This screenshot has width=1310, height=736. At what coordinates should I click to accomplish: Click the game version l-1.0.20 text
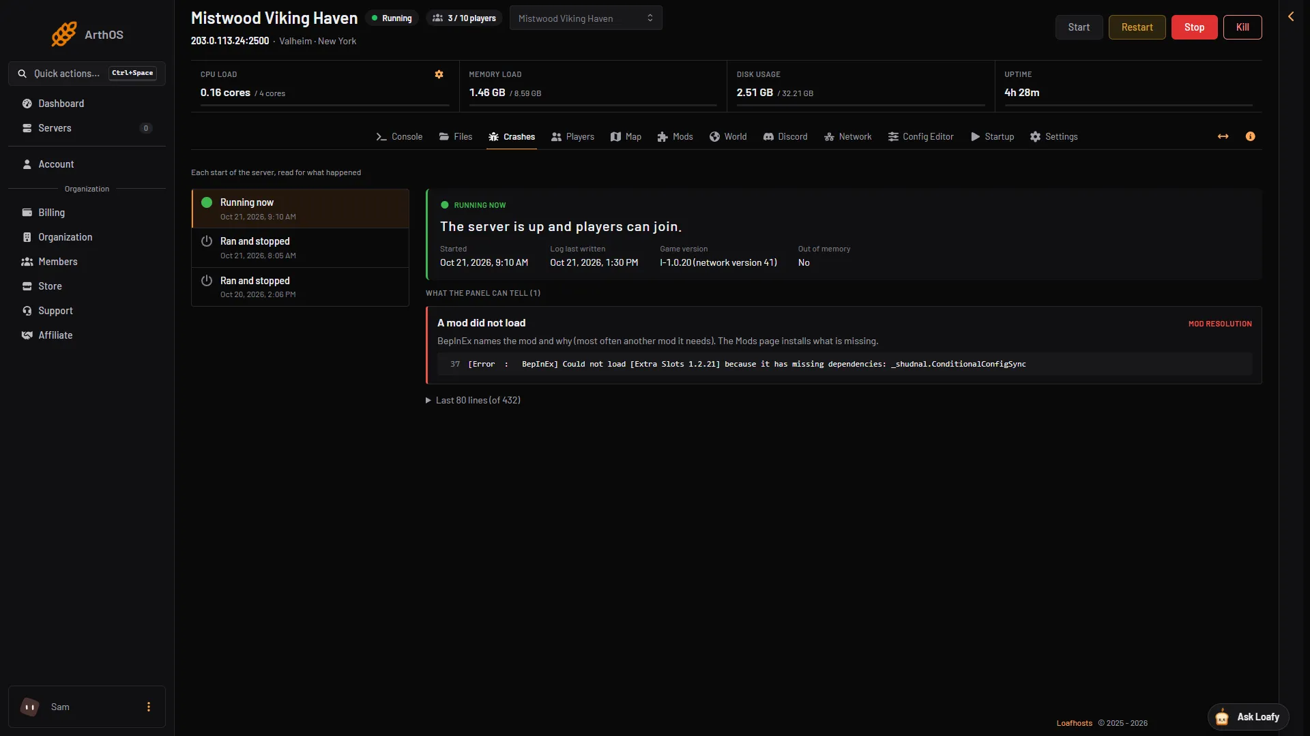pyautogui.click(x=718, y=262)
